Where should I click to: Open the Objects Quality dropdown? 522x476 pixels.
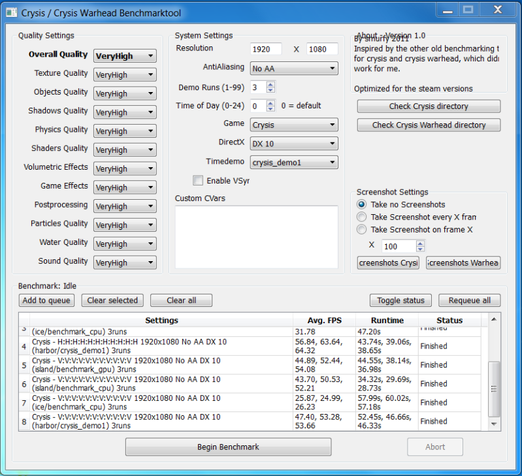[x=125, y=93]
